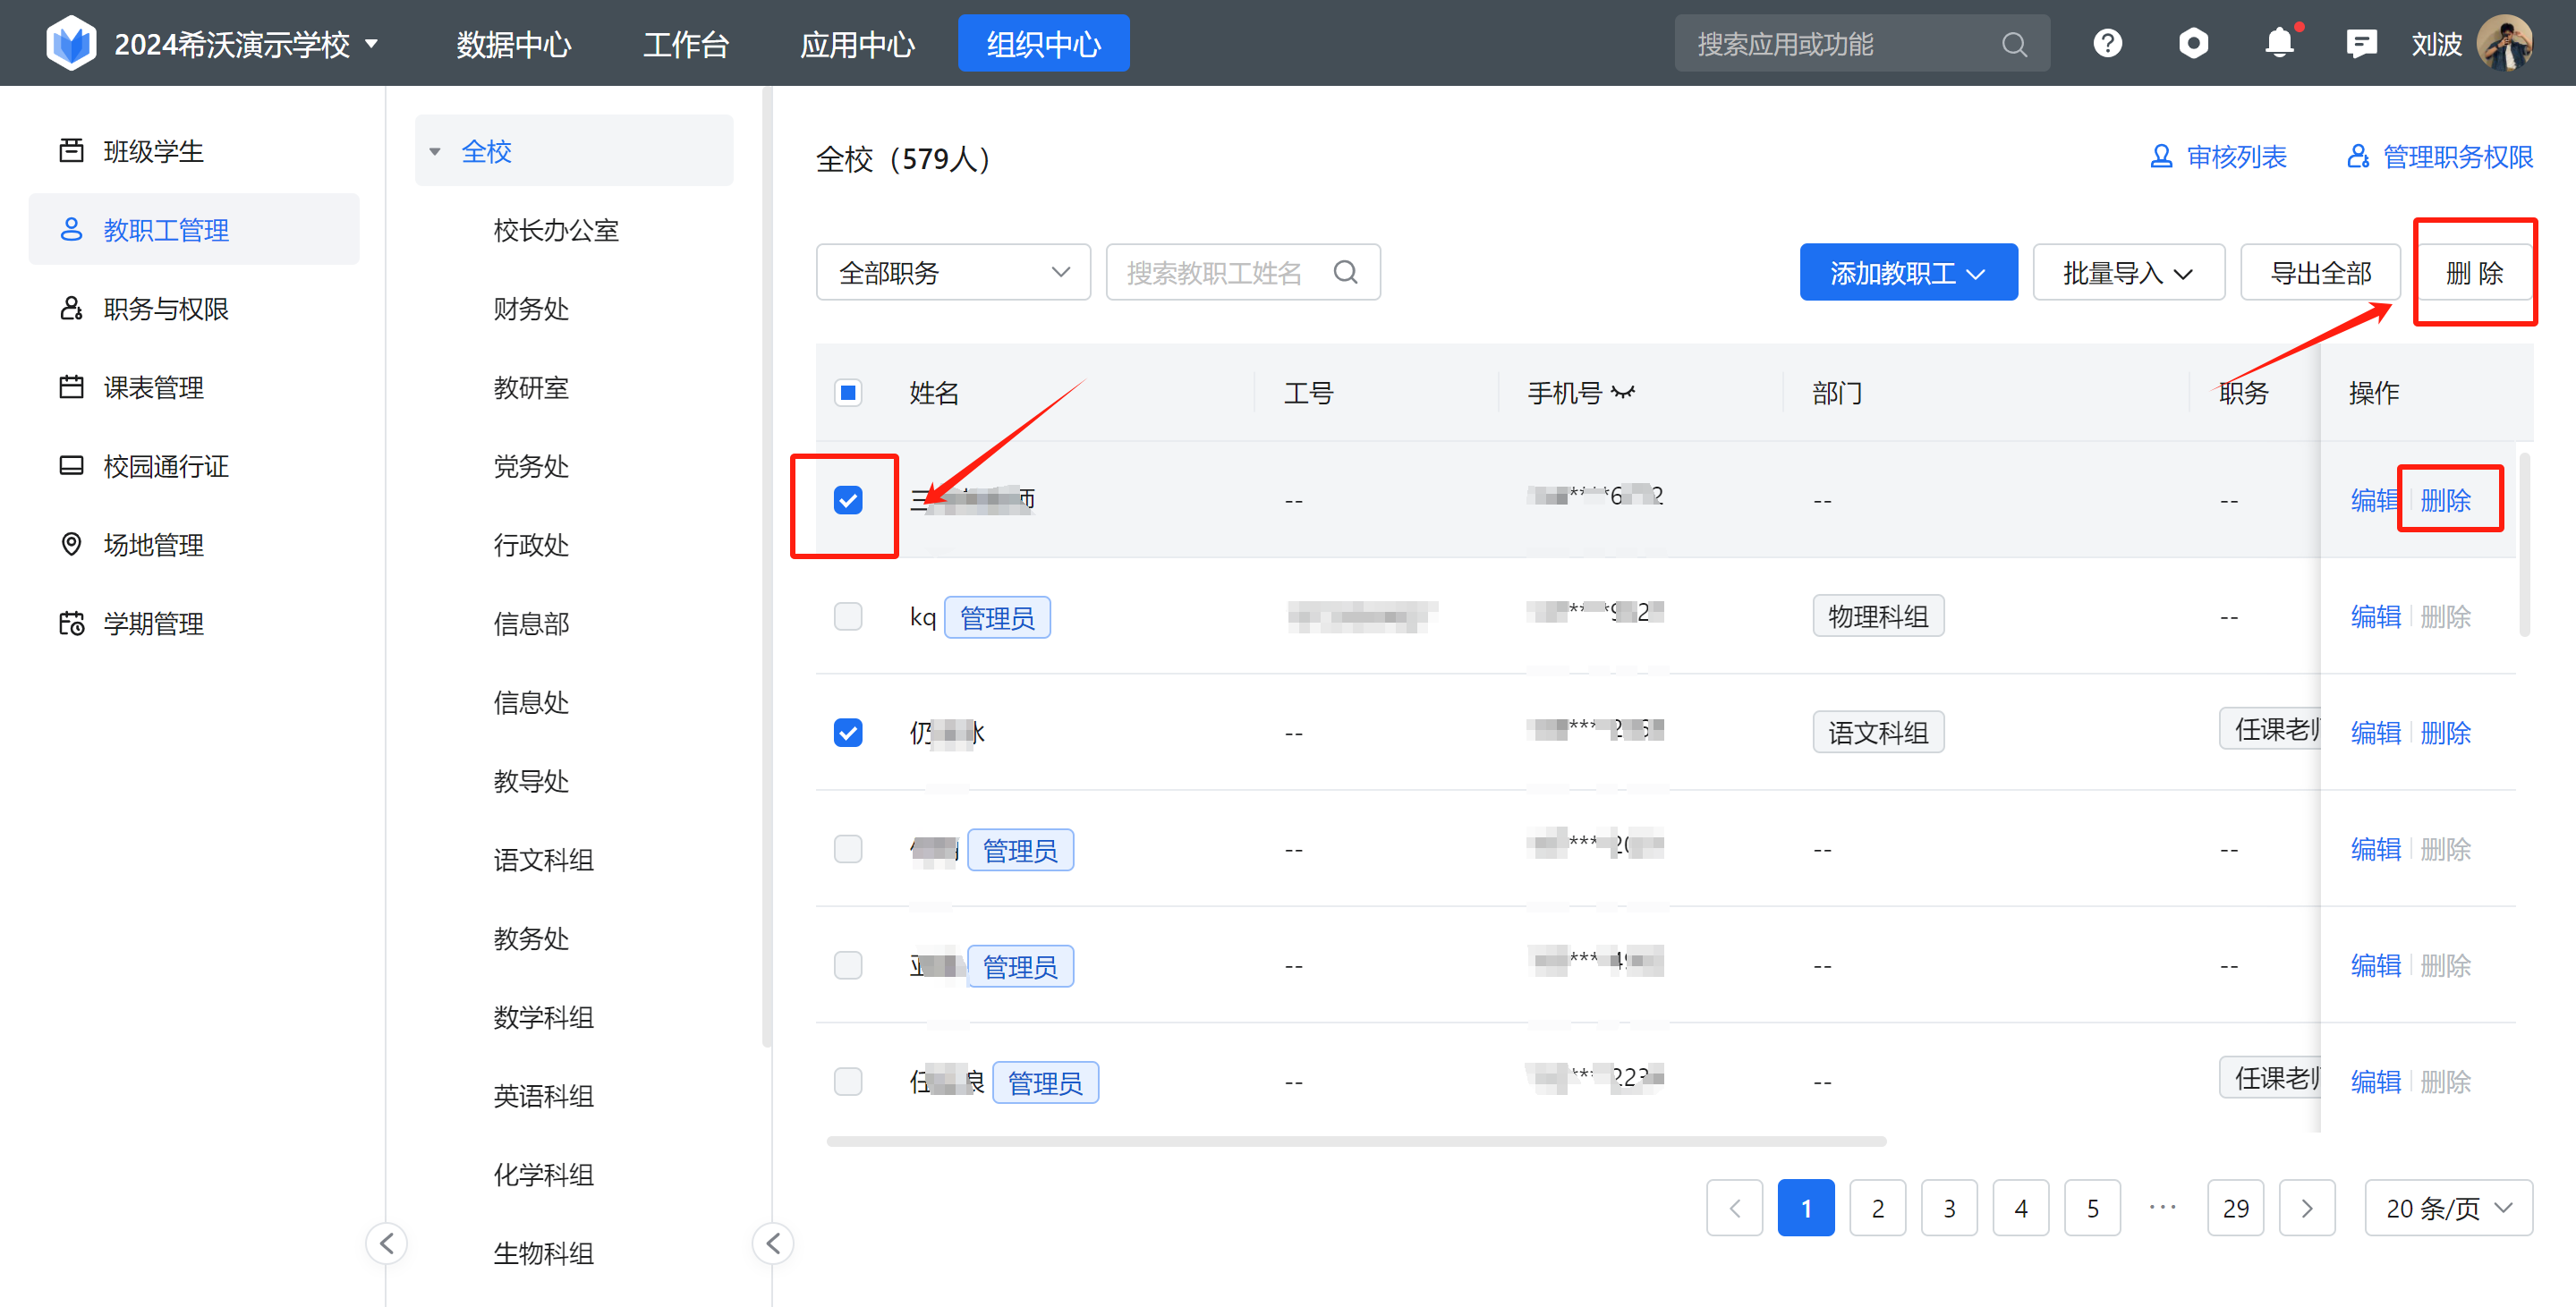Viewport: 2576px width, 1307px height.
Task: Open the 20 条/页 page size dropdown
Action: pyautogui.click(x=2447, y=1208)
